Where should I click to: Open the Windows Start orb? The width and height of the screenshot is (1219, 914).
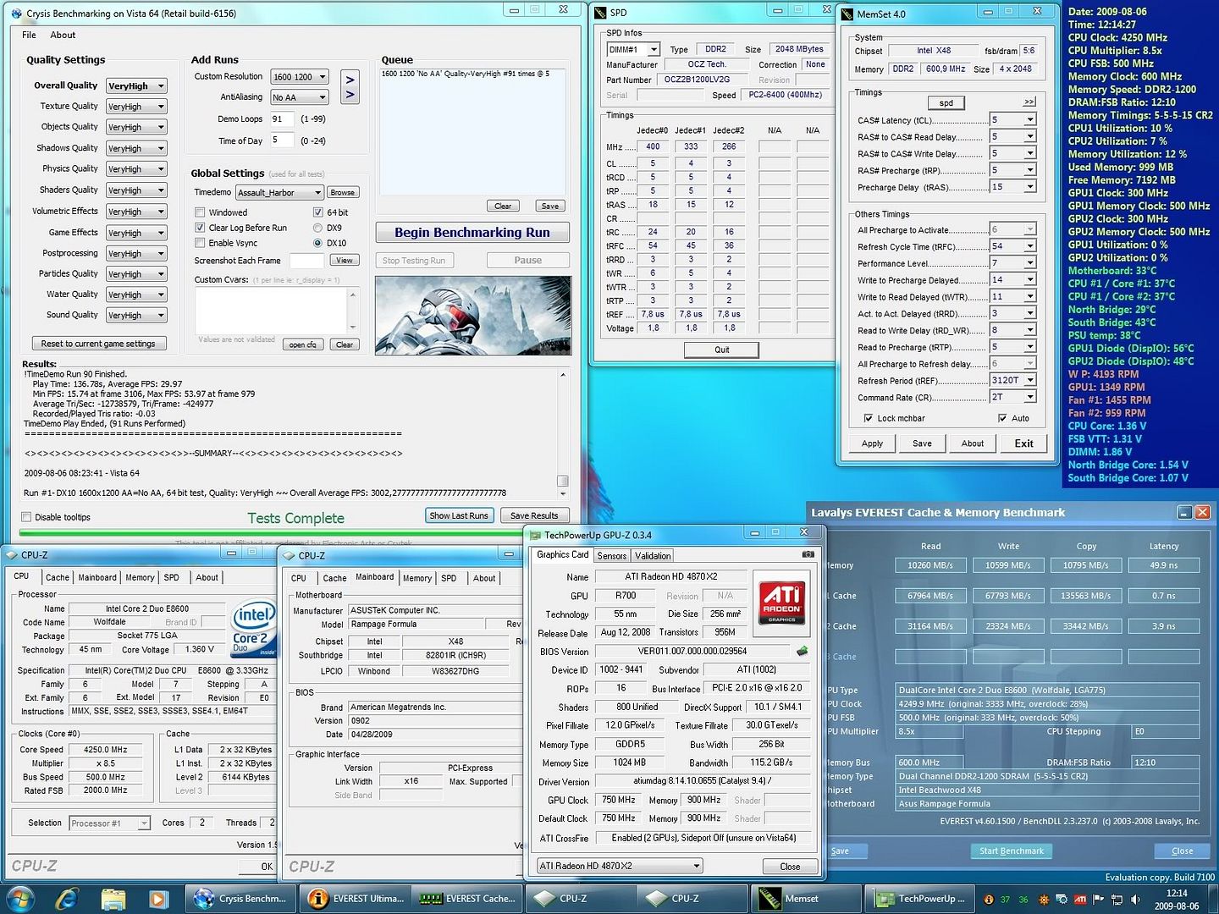[20, 898]
